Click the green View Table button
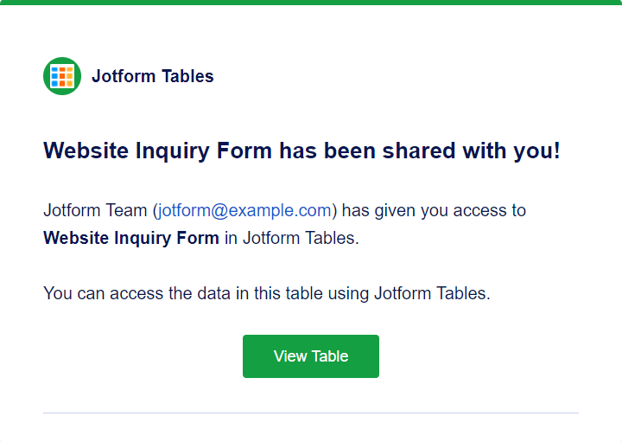622x442 pixels. [311, 356]
